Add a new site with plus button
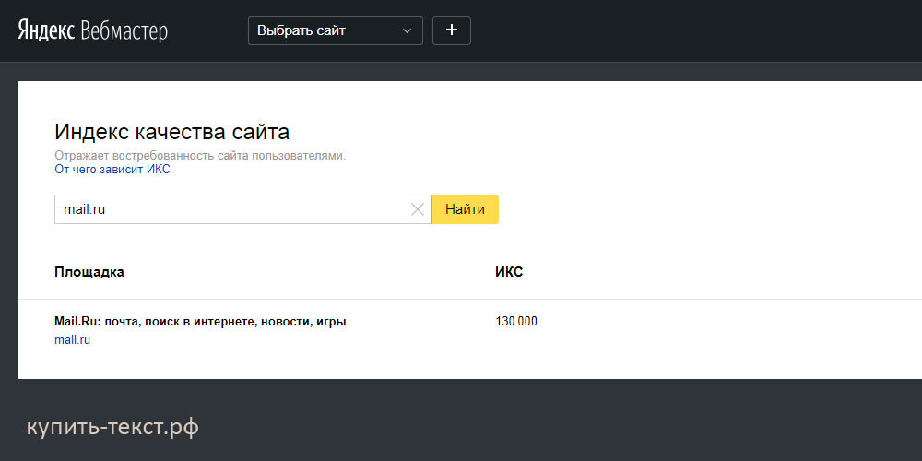922x461 pixels. (452, 30)
